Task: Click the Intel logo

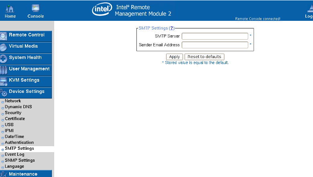Action: click(102, 9)
